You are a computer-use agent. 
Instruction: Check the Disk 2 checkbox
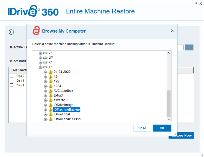11,85
